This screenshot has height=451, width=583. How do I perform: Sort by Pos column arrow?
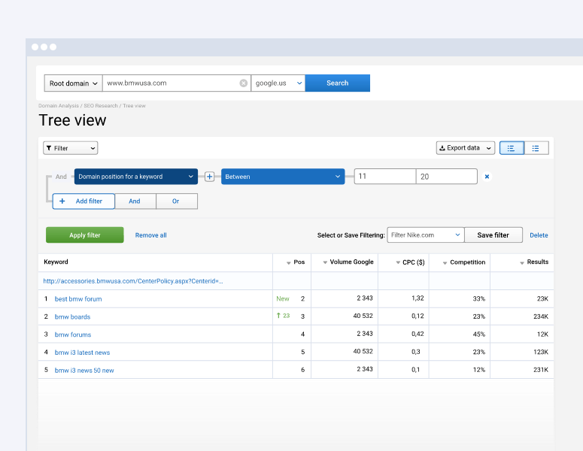coord(289,262)
